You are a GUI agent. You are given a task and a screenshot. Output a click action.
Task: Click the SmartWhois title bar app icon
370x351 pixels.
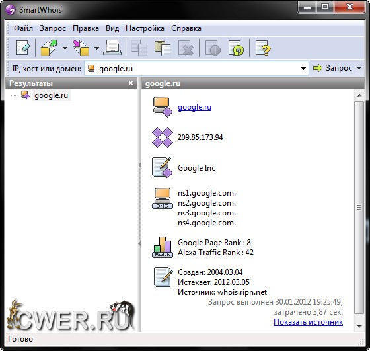[x=11, y=10]
